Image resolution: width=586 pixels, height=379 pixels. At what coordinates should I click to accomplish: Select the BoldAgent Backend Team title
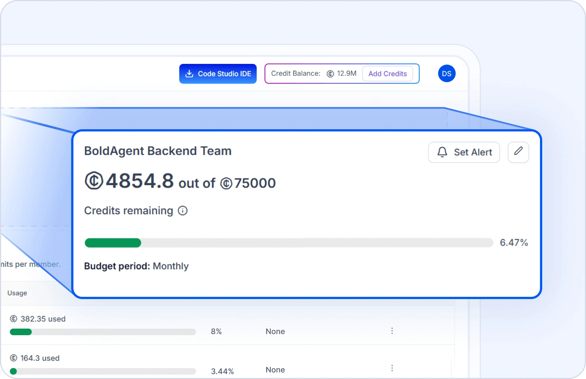point(158,151)
